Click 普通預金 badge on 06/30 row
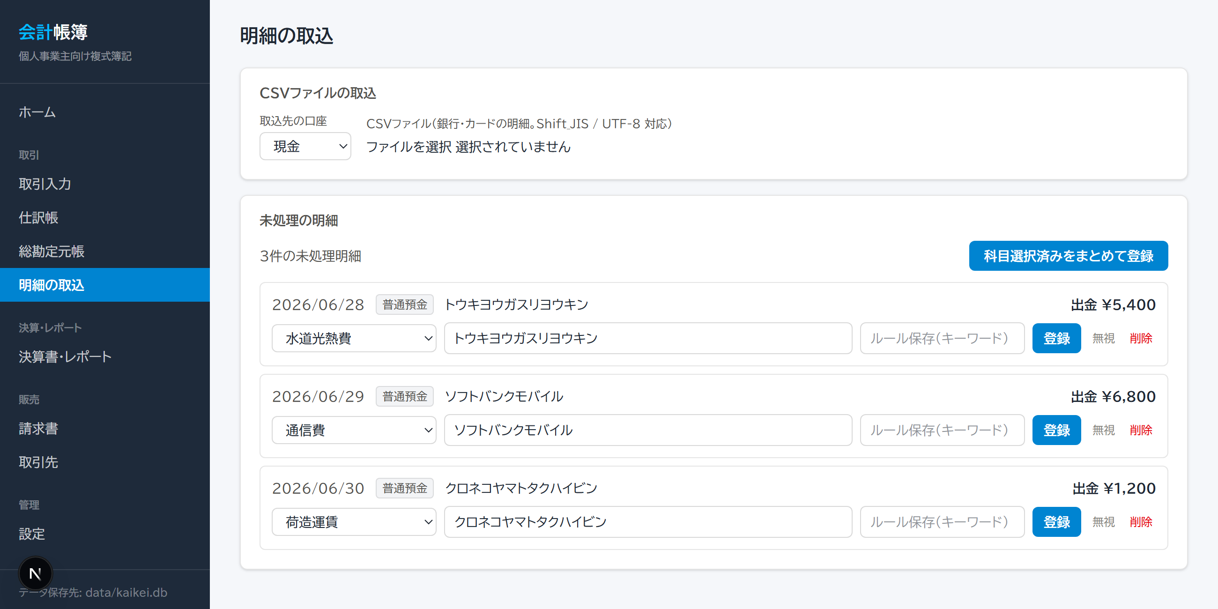Viewport: 1218px width, 609px height. pos(405,488)
